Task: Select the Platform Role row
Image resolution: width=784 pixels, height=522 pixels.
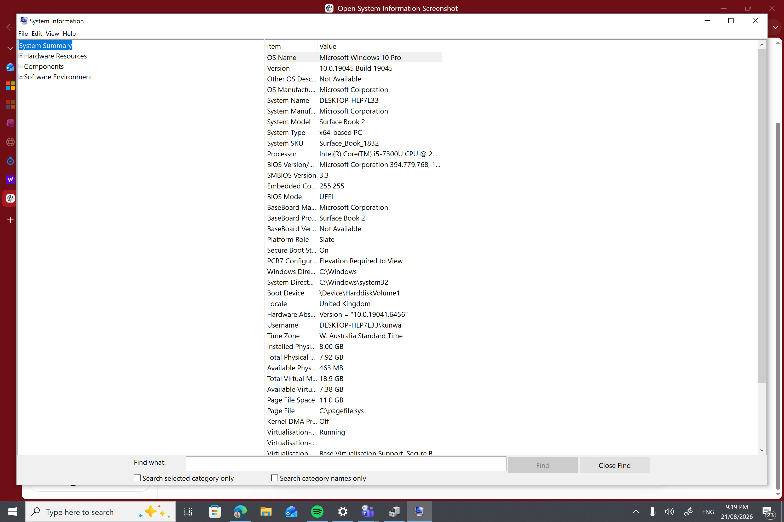Action: click(x=354, y=239)
